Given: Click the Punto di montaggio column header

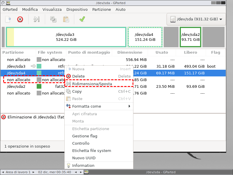Looking at the screenshot, I should tap(89, 52).
